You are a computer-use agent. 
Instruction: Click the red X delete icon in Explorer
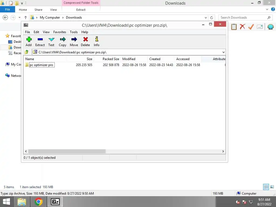pyautogui.click(x=242, y=27)
